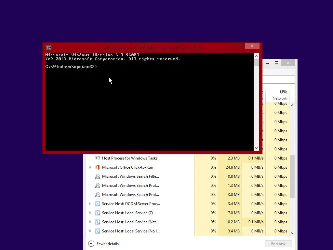
Task: Click the Command Prompt title bar text
Action: [152, 48]
